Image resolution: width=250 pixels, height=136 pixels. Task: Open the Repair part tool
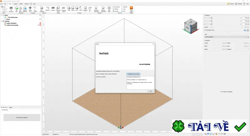coord(30,9)
